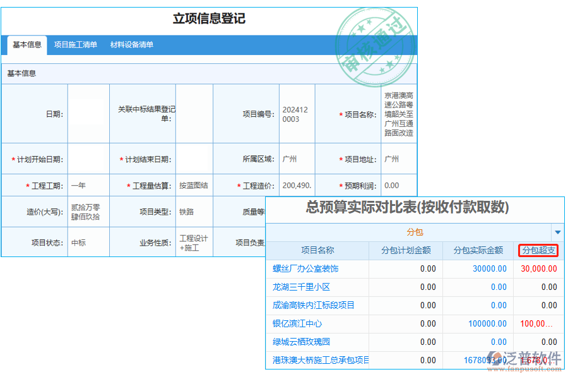Sort by the 分包计划金额 column header
The height and width of the screenshot is (379, 568).
click(x=407, y=250)
